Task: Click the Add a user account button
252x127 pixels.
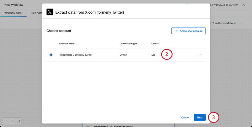Action: point(188,31)
